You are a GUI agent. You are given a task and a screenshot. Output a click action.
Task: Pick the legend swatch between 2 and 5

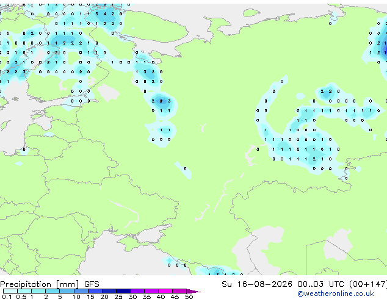pyautogui.click(x=52, y=291)
